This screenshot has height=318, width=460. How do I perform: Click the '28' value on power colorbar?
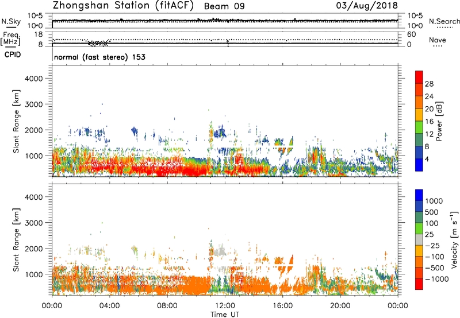tap(429, 84)
